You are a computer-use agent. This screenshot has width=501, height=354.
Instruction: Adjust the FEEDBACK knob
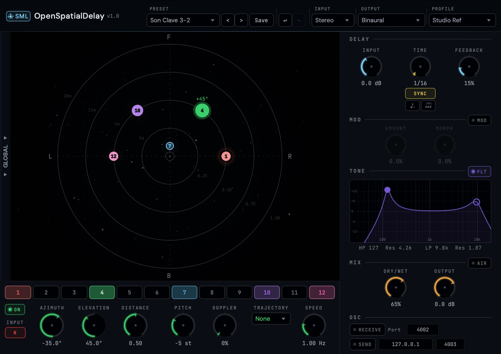469,67
